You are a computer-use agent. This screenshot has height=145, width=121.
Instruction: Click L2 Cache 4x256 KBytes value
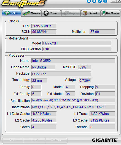44,120
